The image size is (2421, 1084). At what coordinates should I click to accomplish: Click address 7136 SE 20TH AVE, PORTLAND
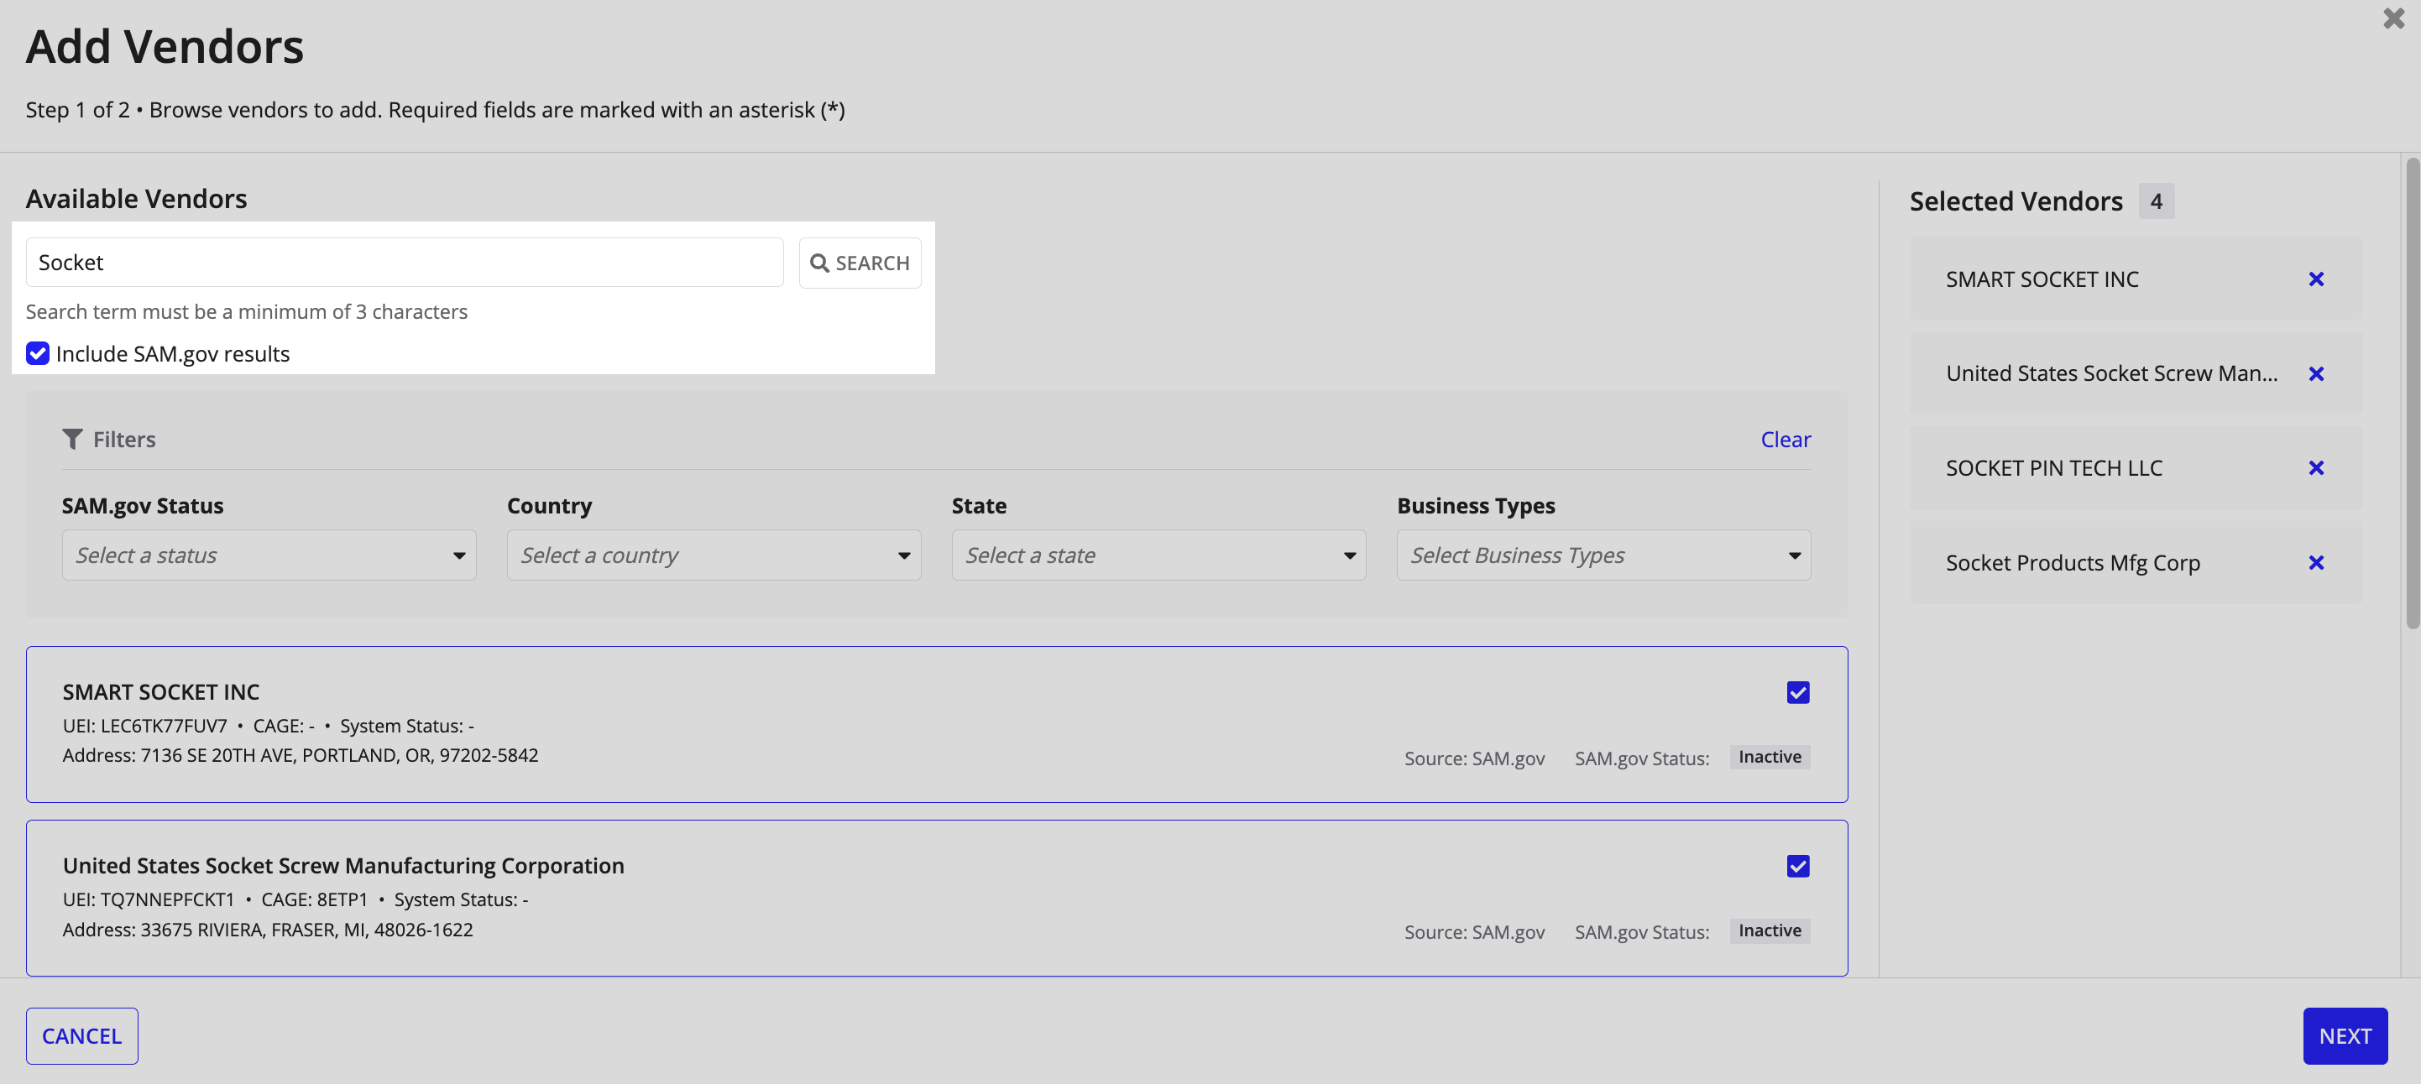(300, 755)
